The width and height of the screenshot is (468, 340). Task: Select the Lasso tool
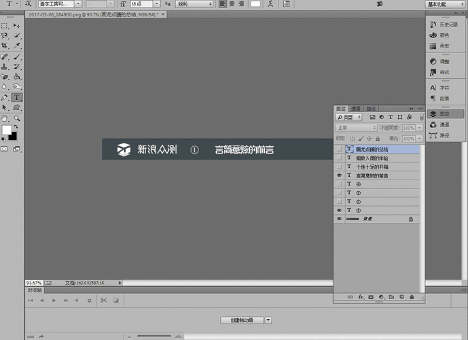(5, 35)
